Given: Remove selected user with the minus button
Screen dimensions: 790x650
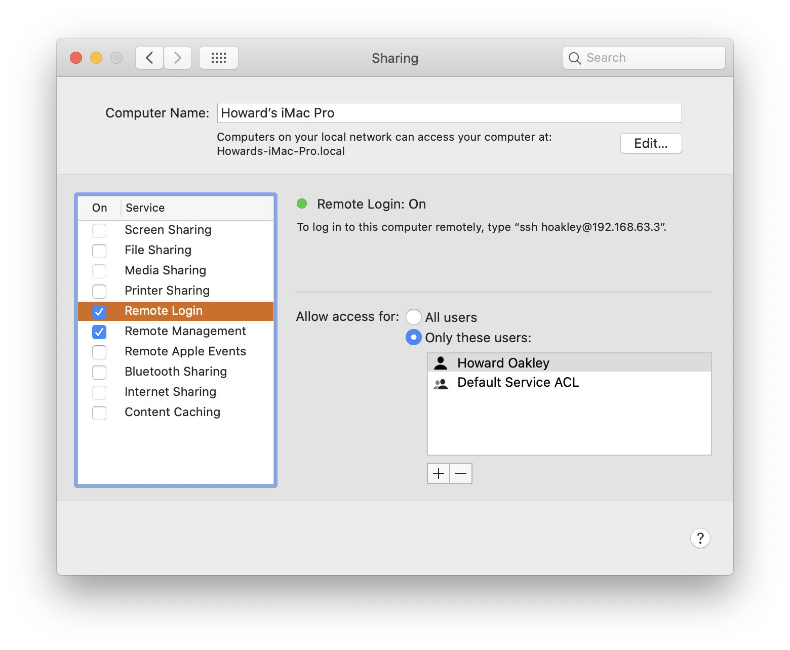Looking at the screenshot, I should click(x=461, y=473).
